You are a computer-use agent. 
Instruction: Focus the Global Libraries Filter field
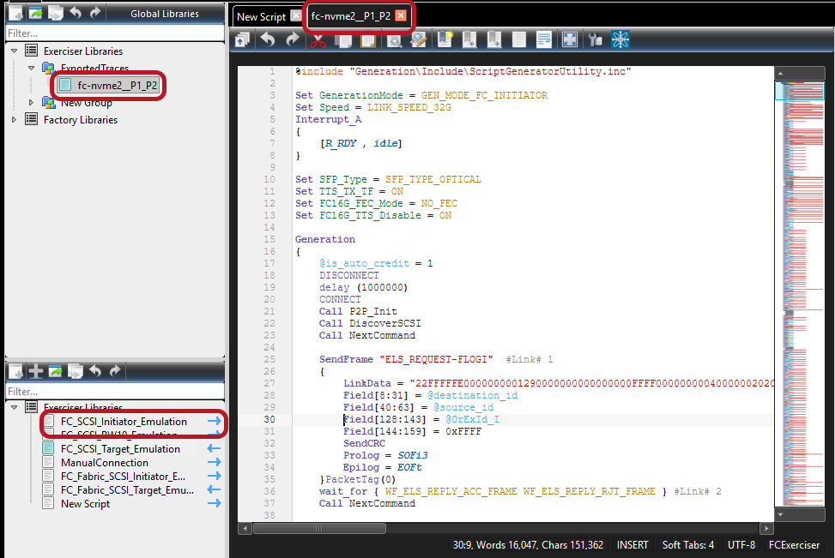114,33
